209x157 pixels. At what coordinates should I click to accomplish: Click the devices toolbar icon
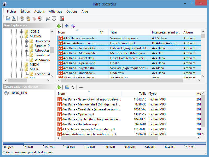point(54,19)
